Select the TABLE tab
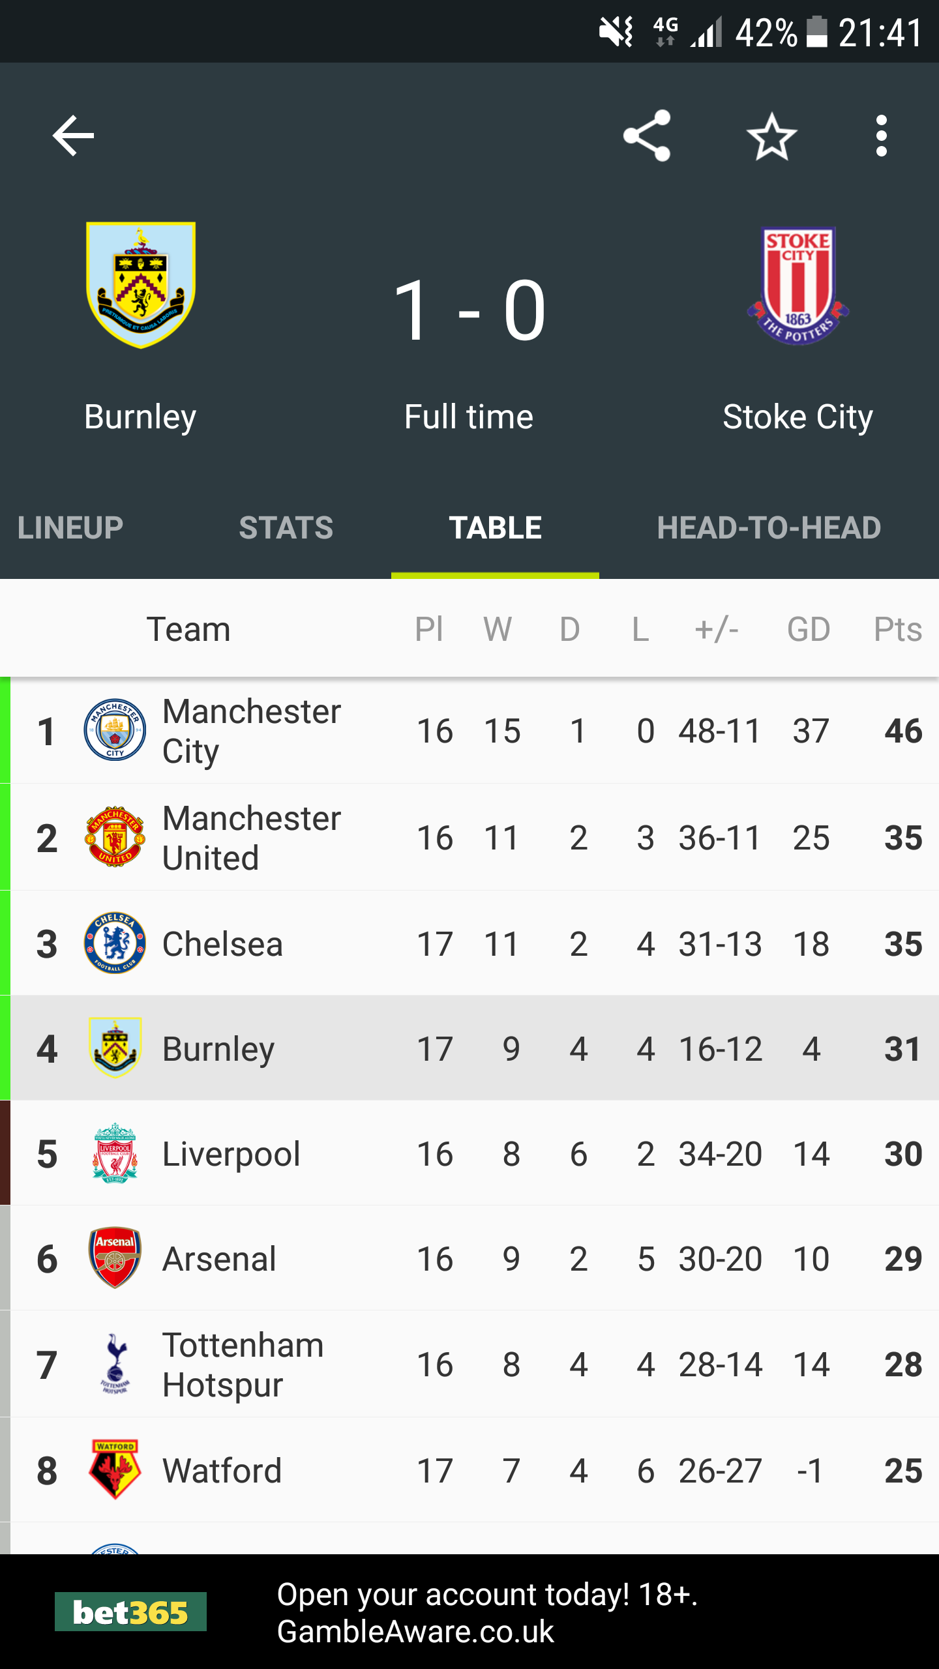Viewport: 939px width, 1669px height. tap(495, 528)
